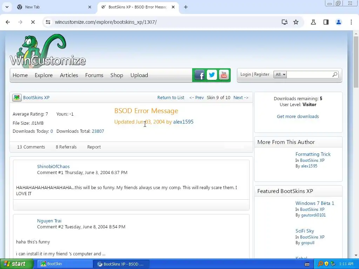Click the install app icon
The height and width of the screenshot is (269, 359).
(284, 22)
